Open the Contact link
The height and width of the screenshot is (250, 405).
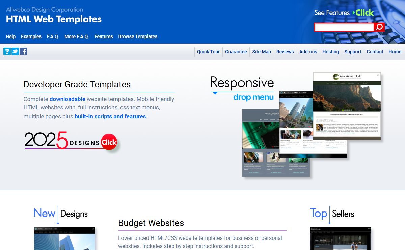pos(375,52)
